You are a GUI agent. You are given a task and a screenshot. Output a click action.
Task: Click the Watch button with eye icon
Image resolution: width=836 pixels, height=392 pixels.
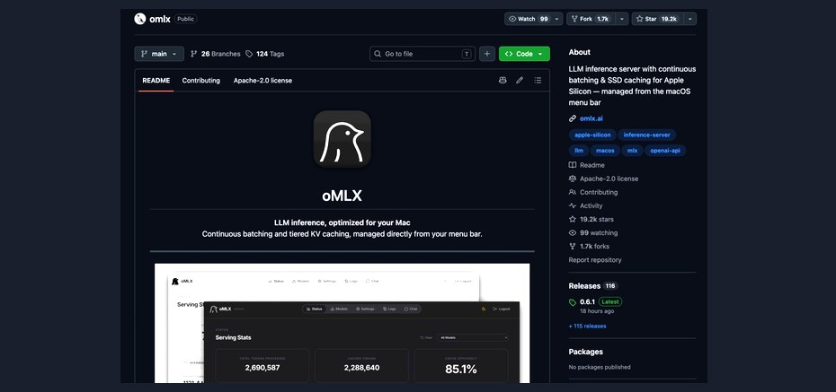(529, 19)
